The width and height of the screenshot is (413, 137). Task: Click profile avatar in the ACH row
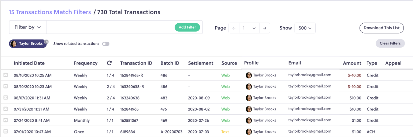[249, 132]
